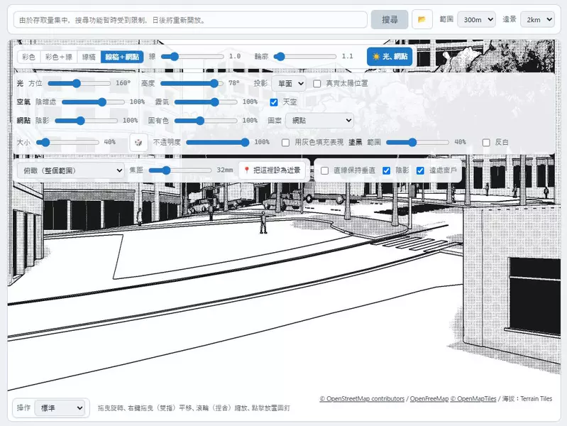The width and height of the screenshot is (567, 426).
Task: Click 把這裡設為近景 pin button
Action: tap(272, 170)
